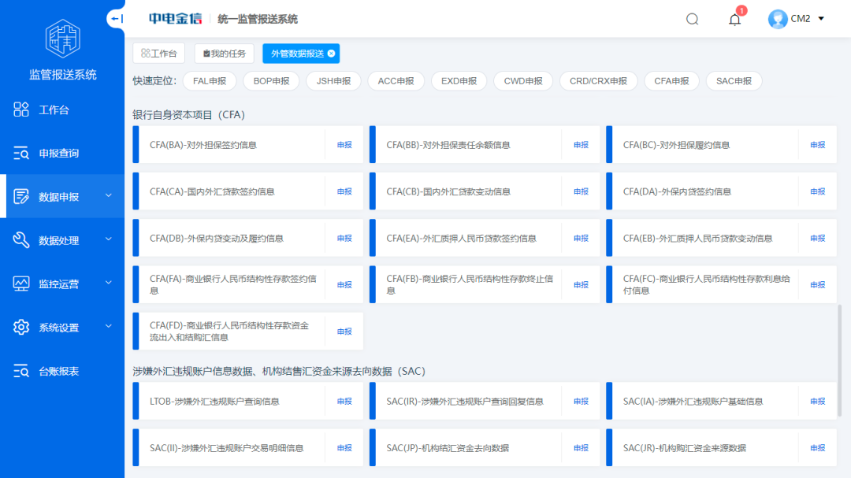Click the vertical scrollbar on the right
Screen dimensions: 851x478
point(839,361)
